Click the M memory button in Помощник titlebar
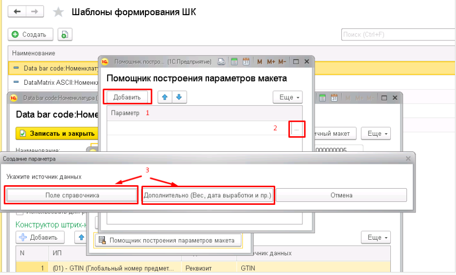Screen dimensions: 456x275 pyautogui.click(x=260, y=62)
